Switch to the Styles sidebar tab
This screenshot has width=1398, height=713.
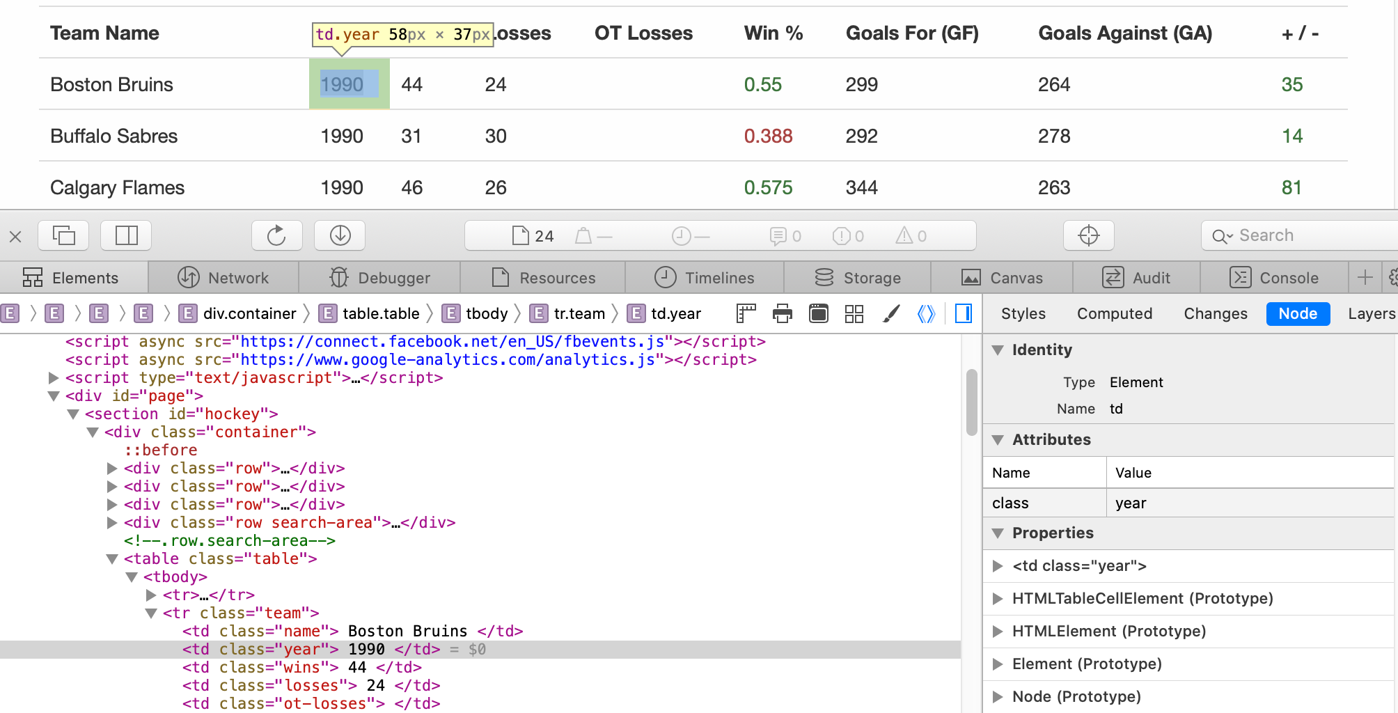coord(1023,314)
